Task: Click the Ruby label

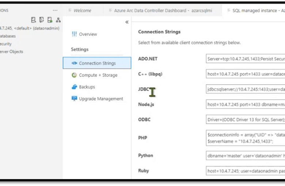Action: click(143, 171)
